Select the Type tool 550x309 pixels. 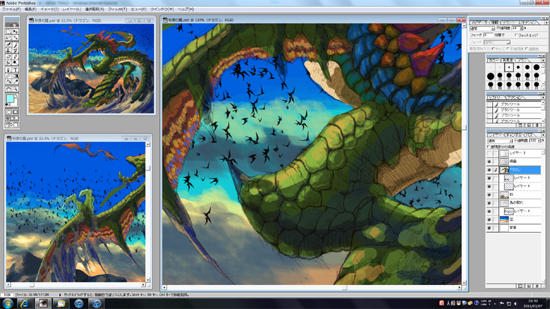point(15,70)
